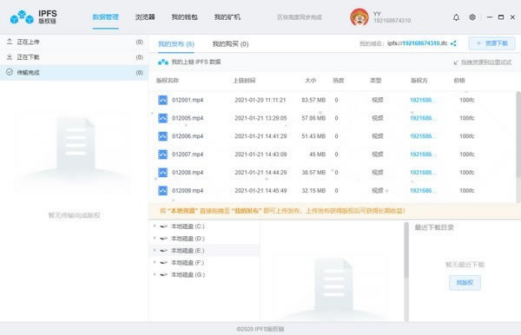The width and height of the screenshot is (521, 335).
Task: Click the 资源下载 button
Action: 491,43
